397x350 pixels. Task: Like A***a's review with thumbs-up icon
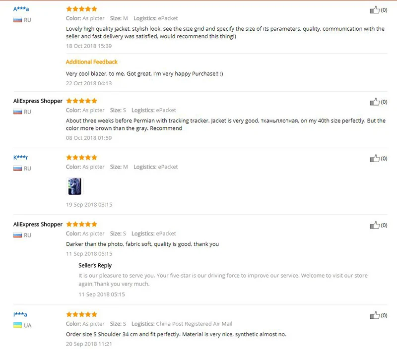coord(375,10)
